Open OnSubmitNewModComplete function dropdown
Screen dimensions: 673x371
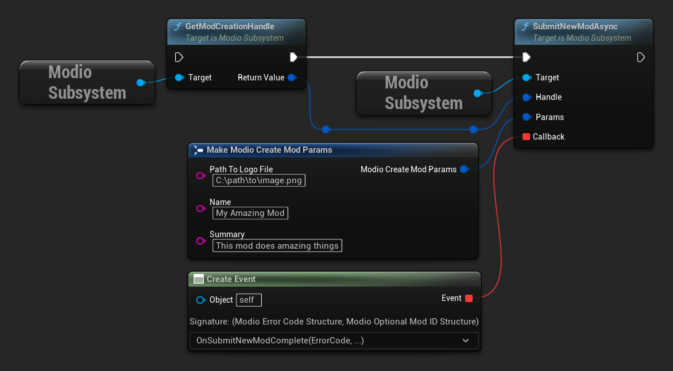pos(334,341)
